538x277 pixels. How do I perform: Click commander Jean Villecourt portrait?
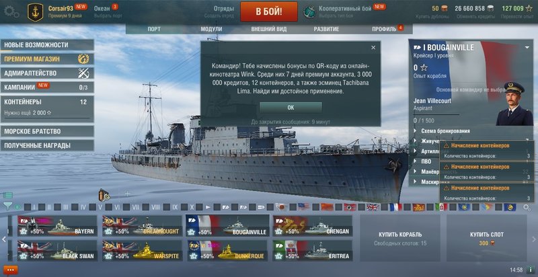(514, 104)
